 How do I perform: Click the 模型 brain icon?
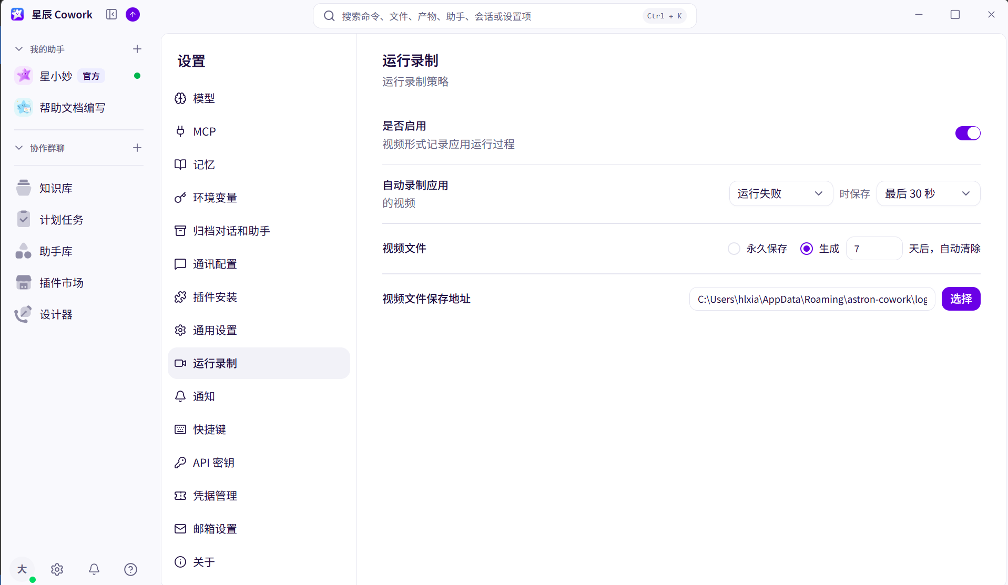[180, 98]
